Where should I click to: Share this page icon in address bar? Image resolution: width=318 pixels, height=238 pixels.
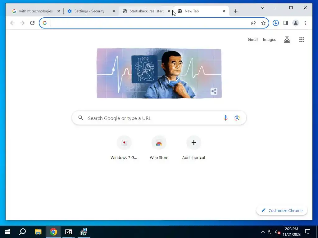[x=253, y=23]
